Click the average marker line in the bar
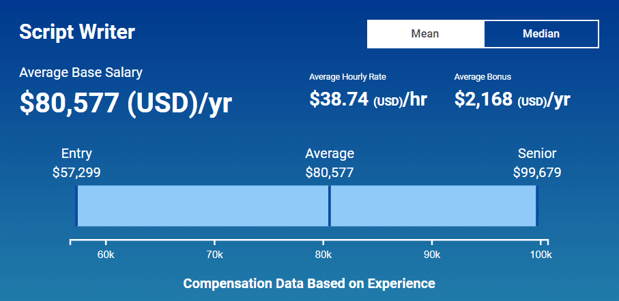619x301 pixels. pyautogui.click(x=330, y=206)
